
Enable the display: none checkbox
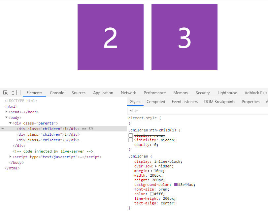[x=131, y=136]
